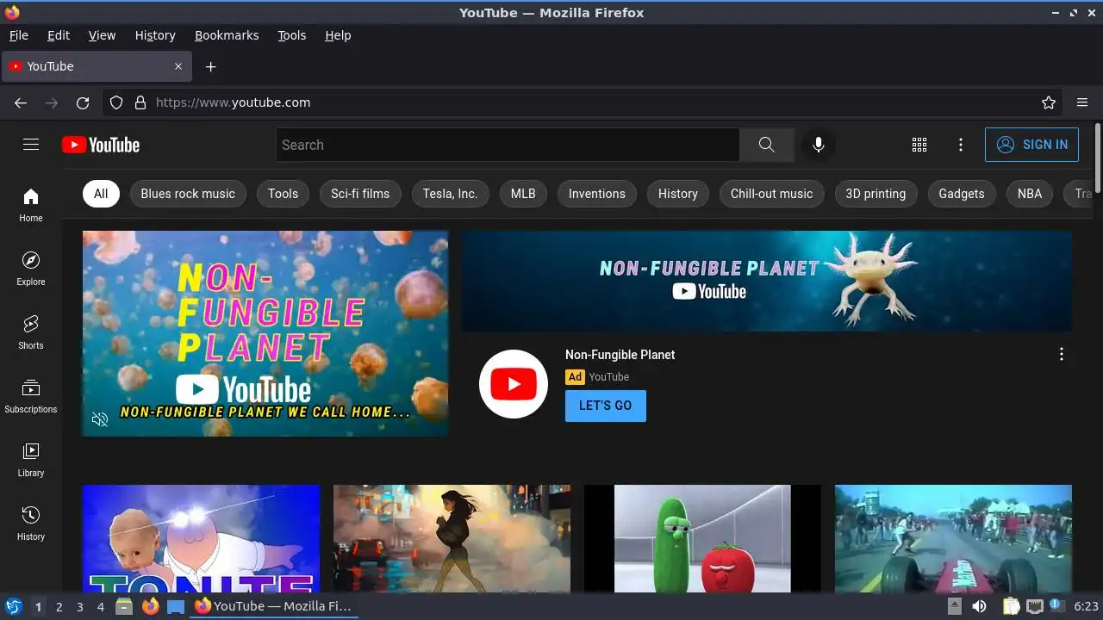Click the round YouTube channel avatar
The height and width of the screenshot is (620, 1103).
514,384
